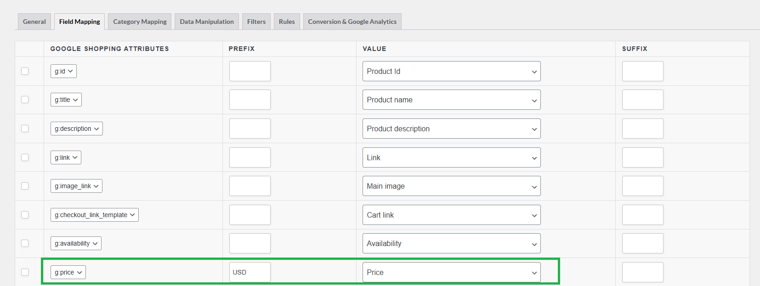The width and height of the screenshot is (760, 286).
Task: Select the Rules tab
Action: pyautogui.click(x=287, y=22)
